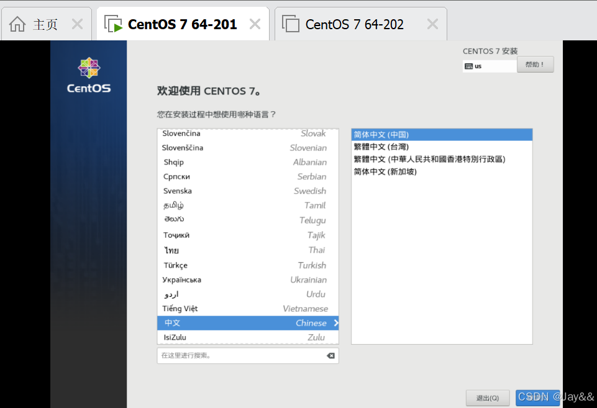Click the 帮助! help button
This screenshot has width=597, height=408.
(535, 65)
